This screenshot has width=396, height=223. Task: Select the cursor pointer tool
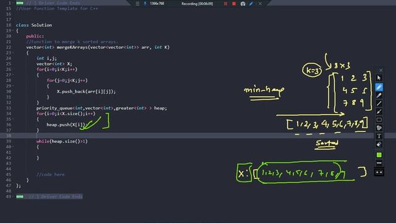tap(379, 77)
